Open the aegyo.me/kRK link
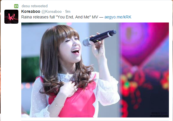This screenshot has width=173, height=121. [x=118, y=17]
